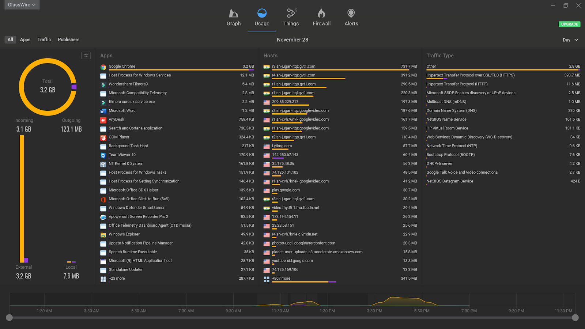Viewport: 585px width, 329px height.
Task: Click the green UPGRADE button
Action: (x=570, y=24)
